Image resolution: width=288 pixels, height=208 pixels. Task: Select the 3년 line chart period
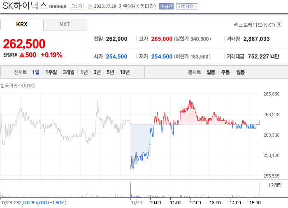tap(97, 72)
